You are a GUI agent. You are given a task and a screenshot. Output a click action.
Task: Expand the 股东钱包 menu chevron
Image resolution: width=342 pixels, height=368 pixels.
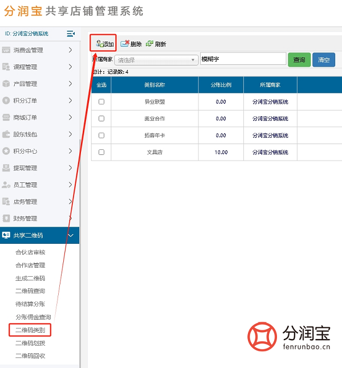[x=70, y=134]
